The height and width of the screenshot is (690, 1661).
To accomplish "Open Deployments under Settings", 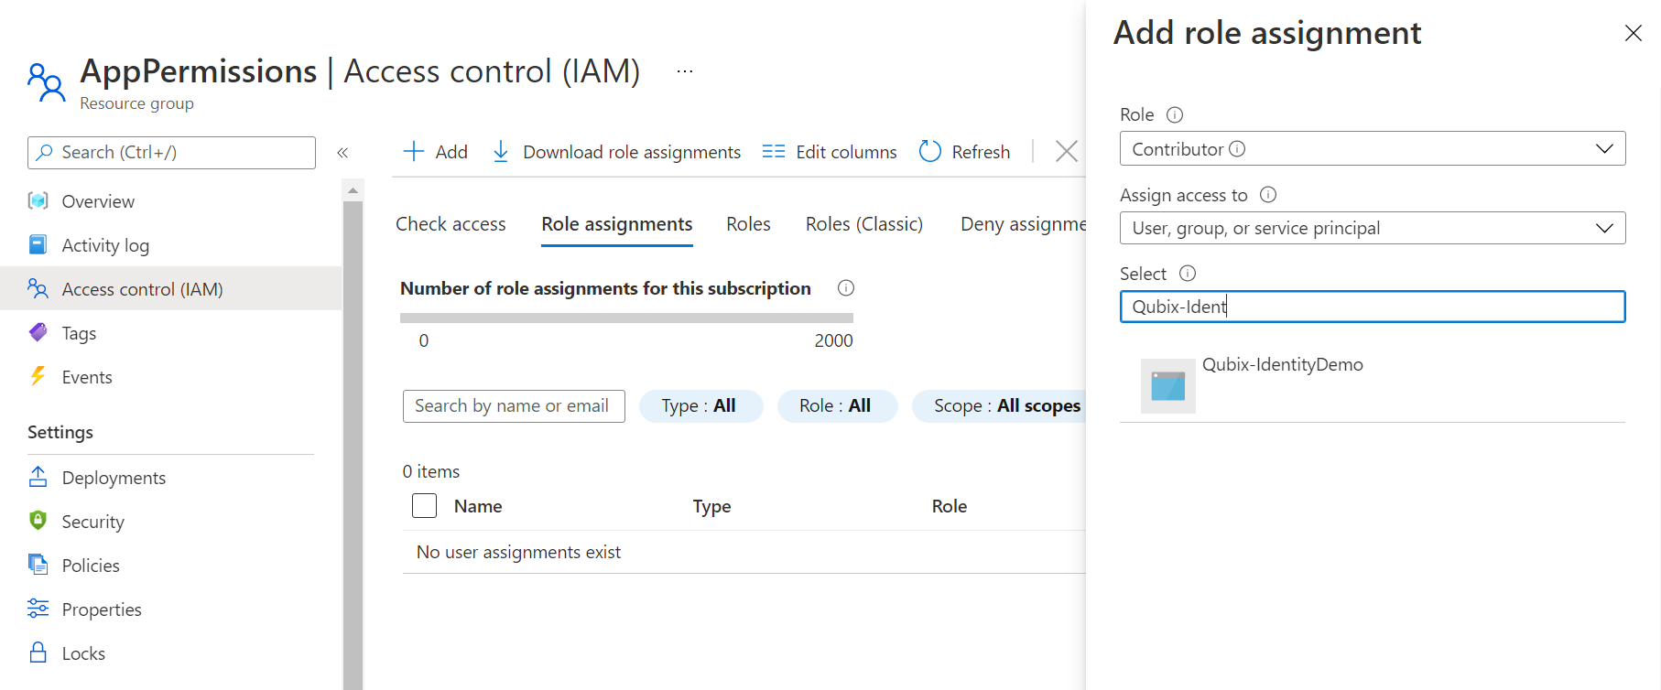I will (170, 477).
